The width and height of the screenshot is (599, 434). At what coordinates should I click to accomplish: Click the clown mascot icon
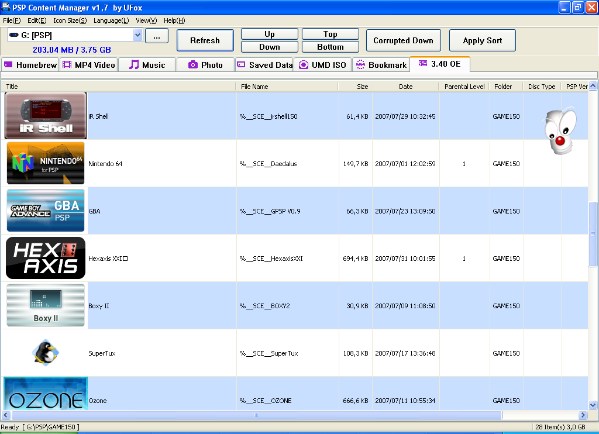coord(559,130)
